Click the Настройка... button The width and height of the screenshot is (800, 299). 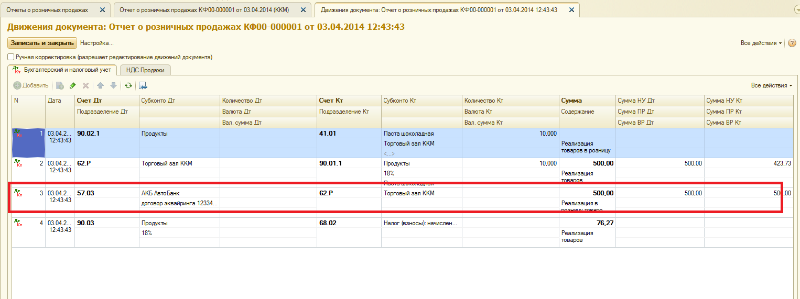tap(97, 43)
